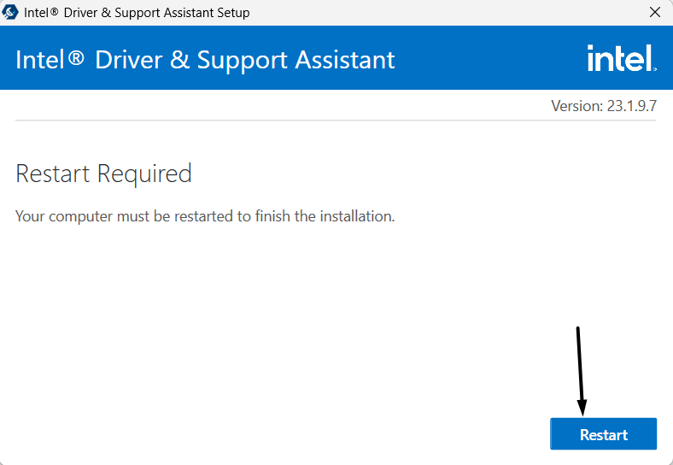Click the version number 23.1.9.7
Viewport: 673px width, 465px height.
point(631,106)
